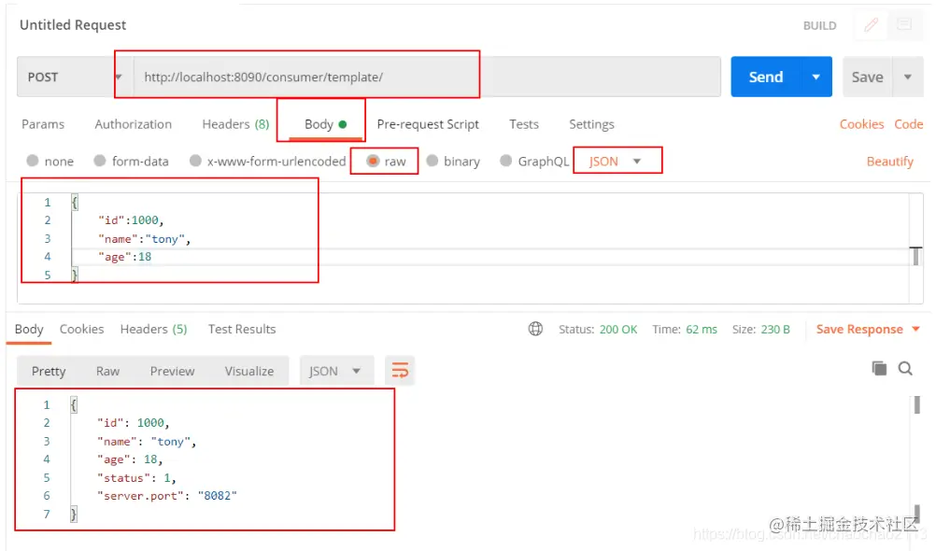936x551 pixels.
Task: Toggle the orange wrap lines icon
Action: coord(400,371)
